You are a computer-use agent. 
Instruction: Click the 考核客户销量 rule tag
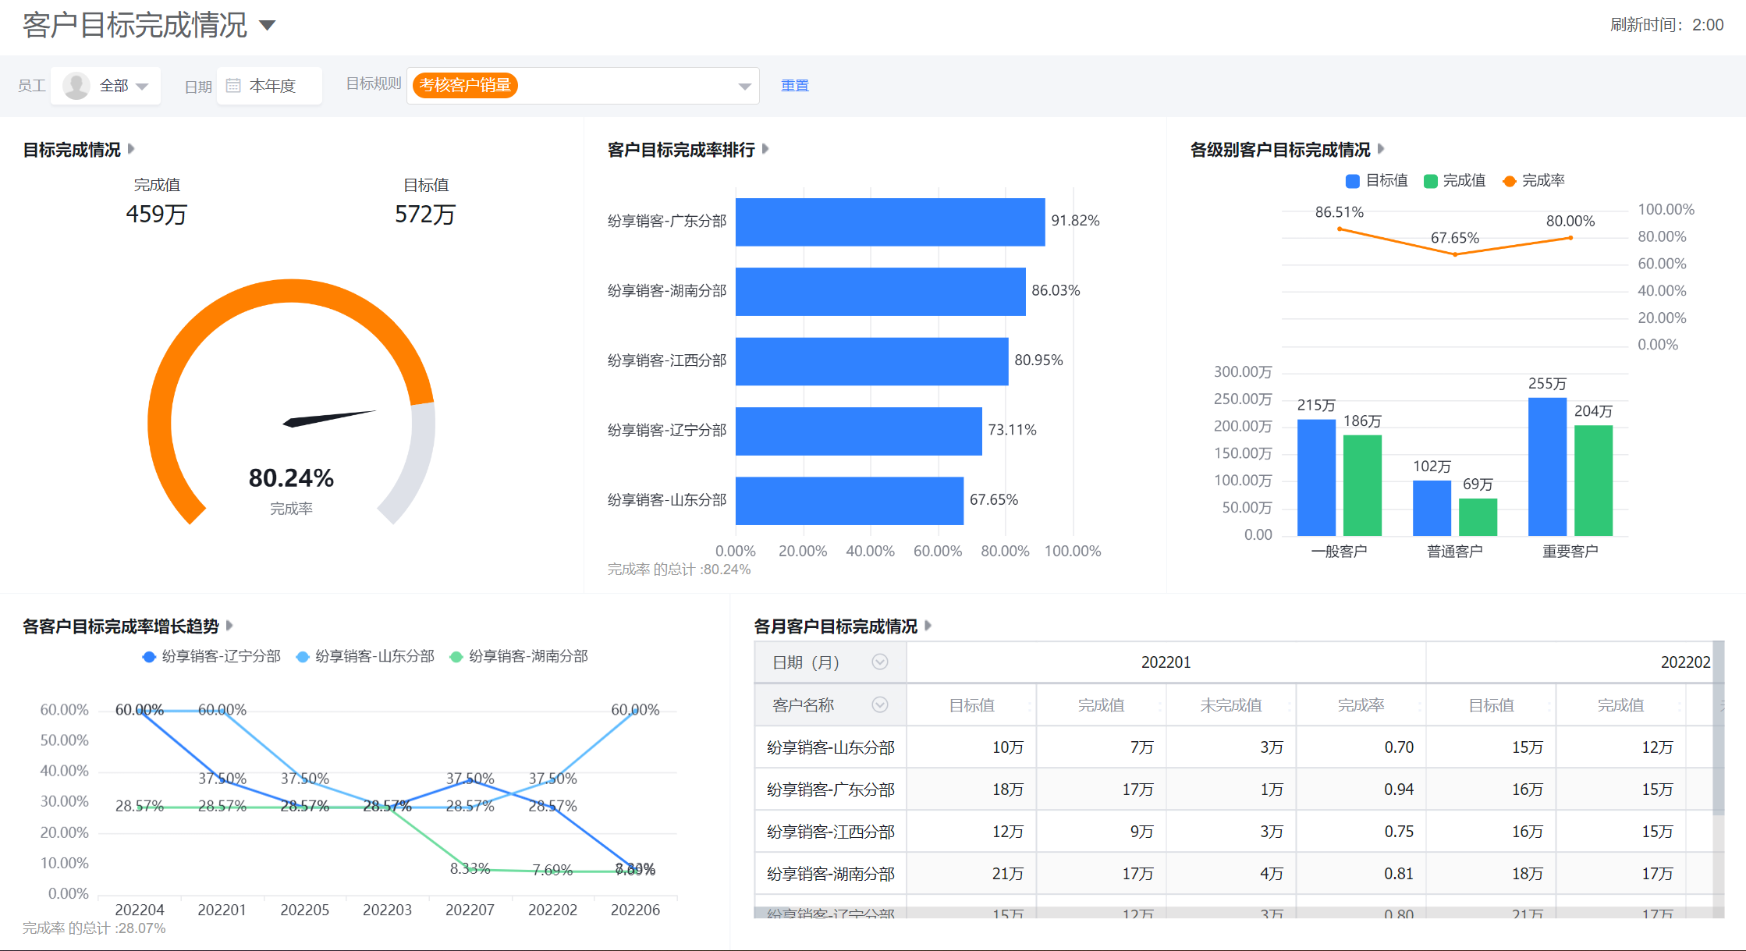(x=465, y=85)
